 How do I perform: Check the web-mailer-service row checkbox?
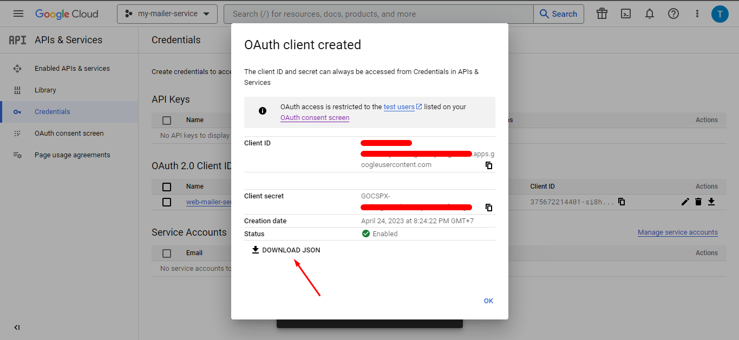click(166, 202)
